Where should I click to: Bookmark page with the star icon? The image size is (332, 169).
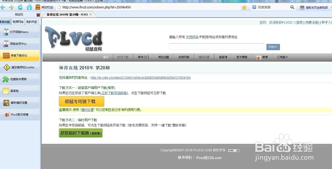pos(244,7)
